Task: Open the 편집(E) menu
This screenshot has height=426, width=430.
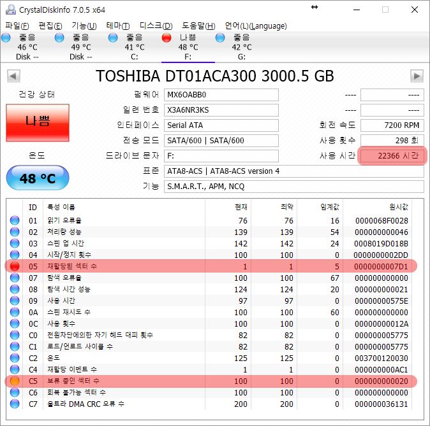Action: pyautogui.click(x=50, y=25)
